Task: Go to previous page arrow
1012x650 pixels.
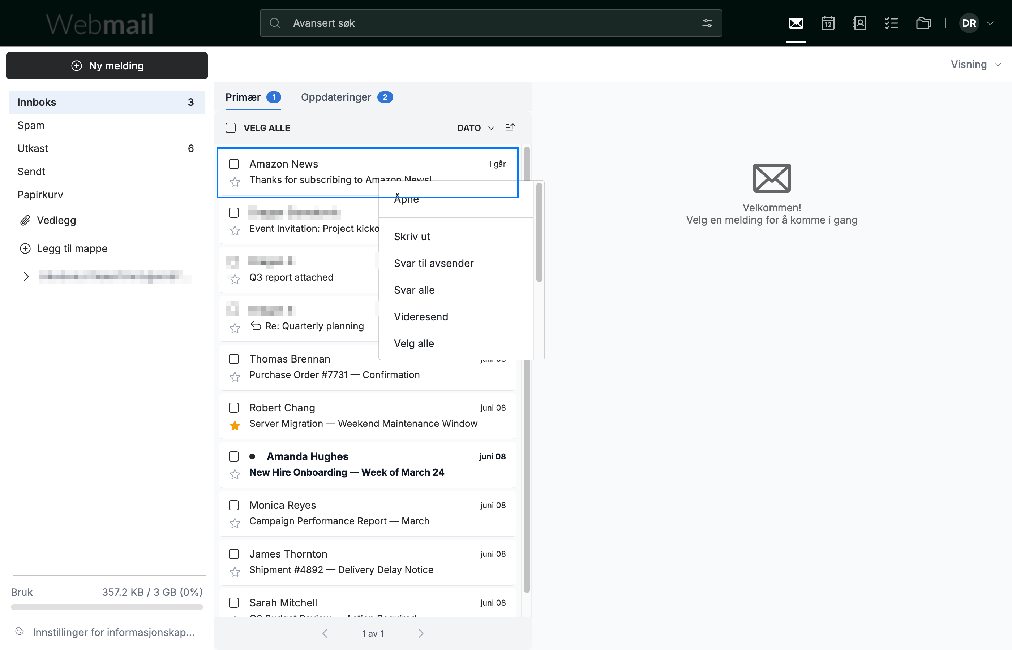Action: tap(325, 633)
